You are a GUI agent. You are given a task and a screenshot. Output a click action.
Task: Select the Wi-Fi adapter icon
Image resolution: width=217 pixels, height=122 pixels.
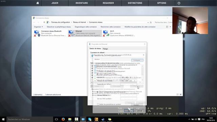tap(106, 33)
